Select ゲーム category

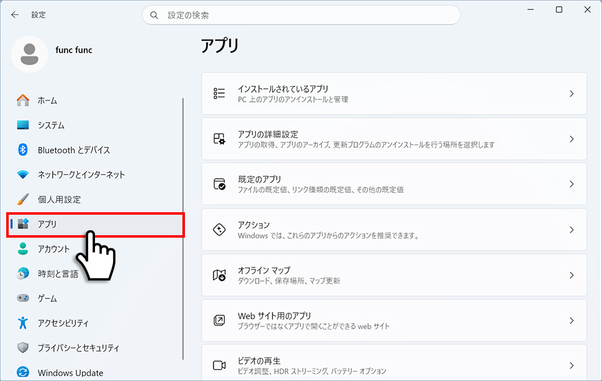pyautogui.click(x=94, y=298)
